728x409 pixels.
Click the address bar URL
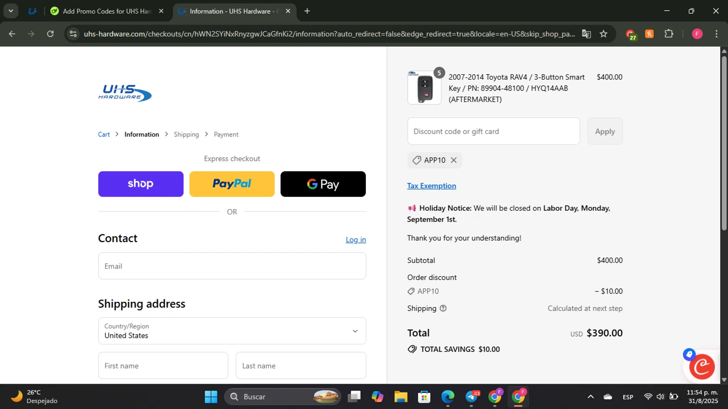[x=329, y=34]
